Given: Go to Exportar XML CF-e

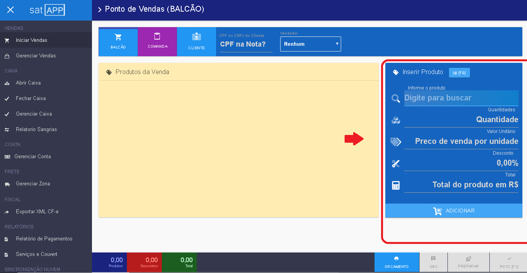Looking at the screenshot, I should tap(37, 212).
